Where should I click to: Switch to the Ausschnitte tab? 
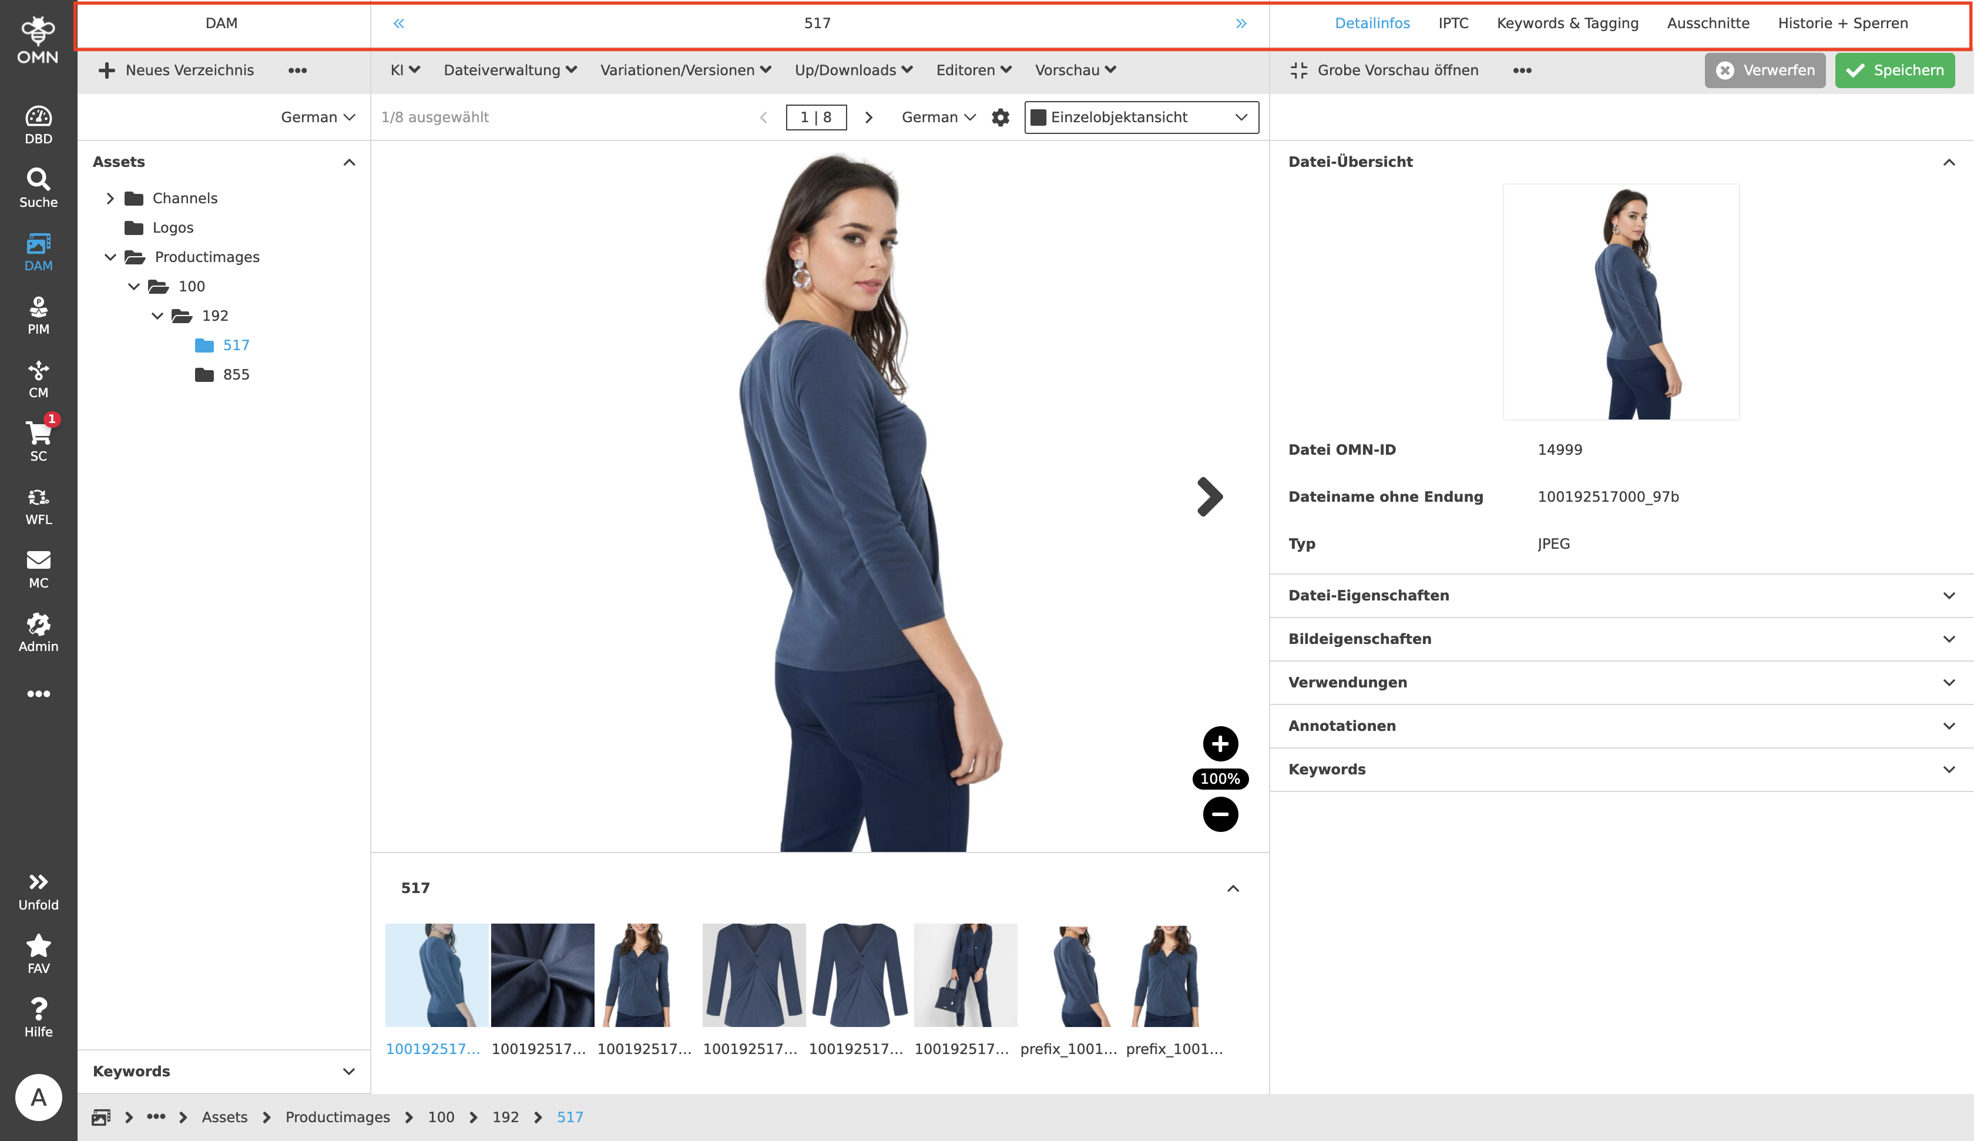pyautogui.click(x=1708, y=23)
